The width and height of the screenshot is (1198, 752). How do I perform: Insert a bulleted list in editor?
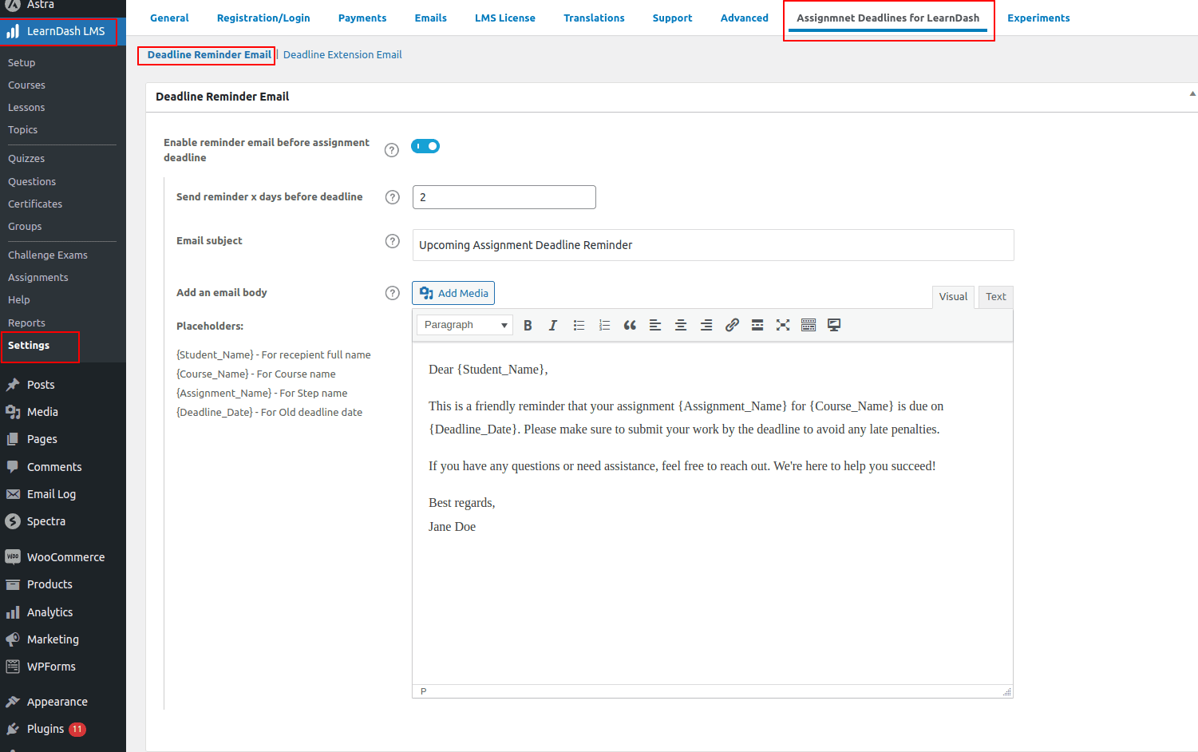[x=579, y=325]
